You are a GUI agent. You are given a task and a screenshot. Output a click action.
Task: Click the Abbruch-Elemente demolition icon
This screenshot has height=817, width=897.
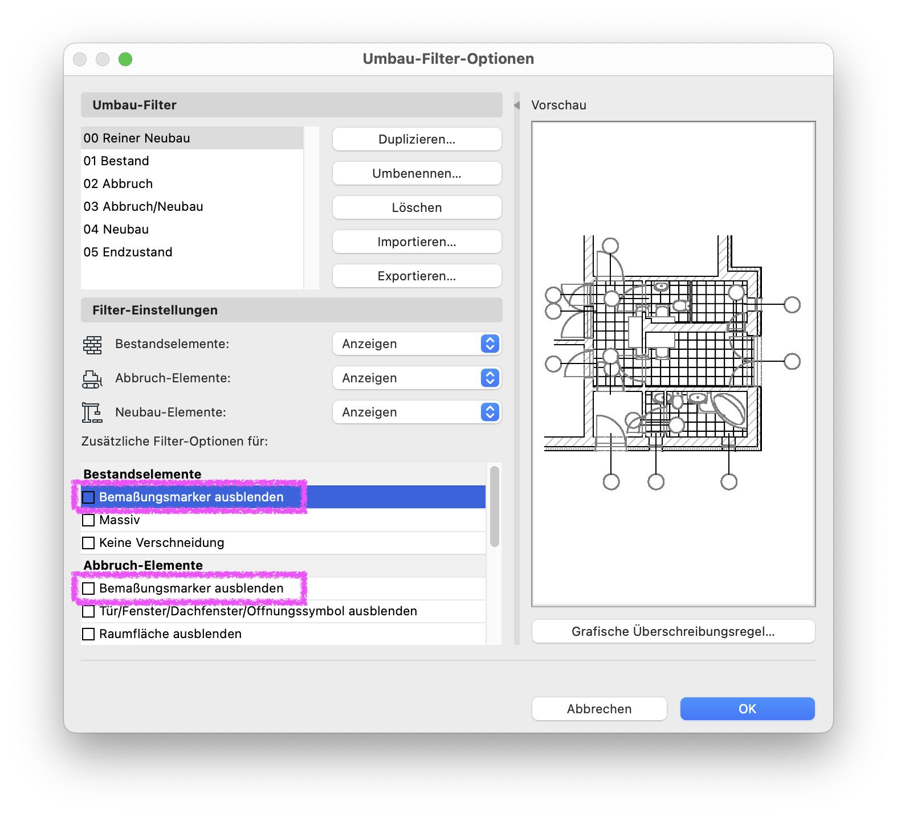pyautogui.click(x=92, y=379)
